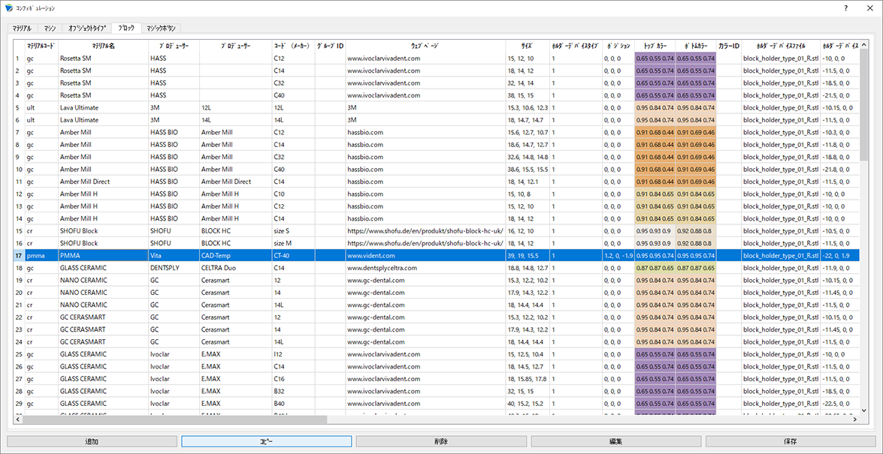This screenshot has width=883, height=454.
Task: Click the 編集 button
Action: pyautogui.click(x=616, y=441)
